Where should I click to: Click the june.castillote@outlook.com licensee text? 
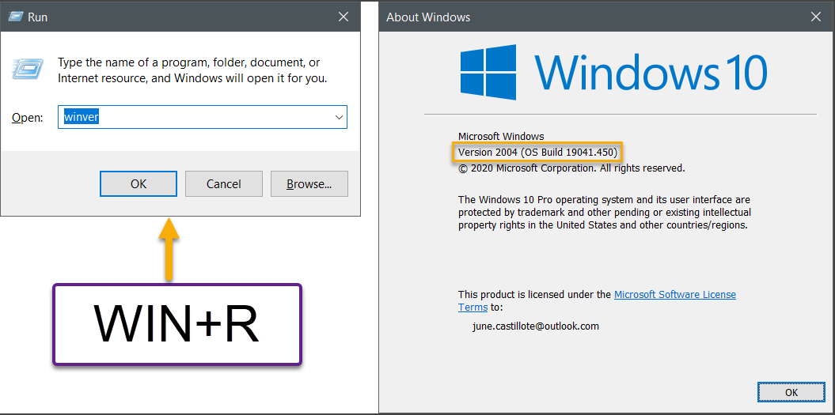536,326
